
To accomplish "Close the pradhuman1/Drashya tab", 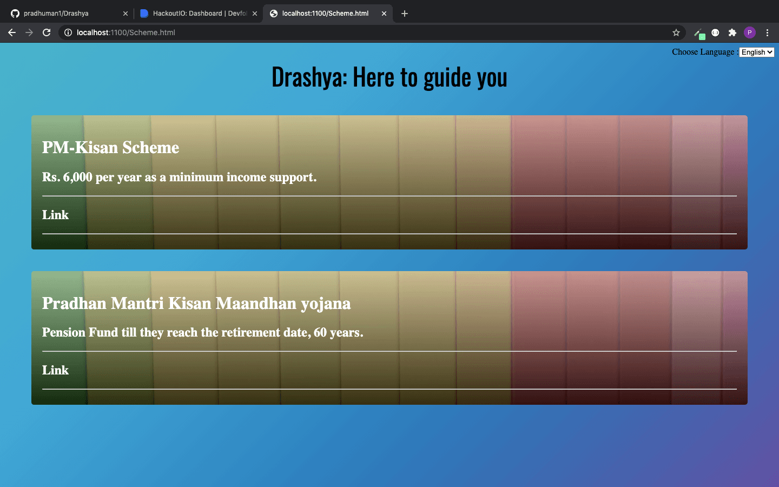I will coord(126,14).
